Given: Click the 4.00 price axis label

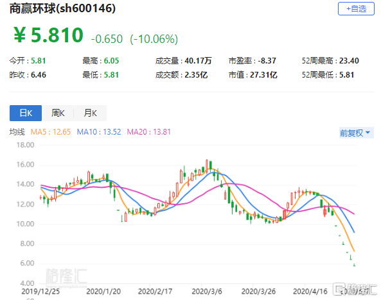Looking at the screenshot, I should tap(27, 283).
